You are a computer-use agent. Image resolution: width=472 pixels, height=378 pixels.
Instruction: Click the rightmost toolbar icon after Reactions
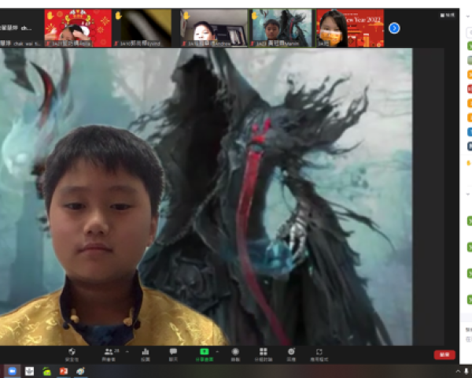point(319,354)
